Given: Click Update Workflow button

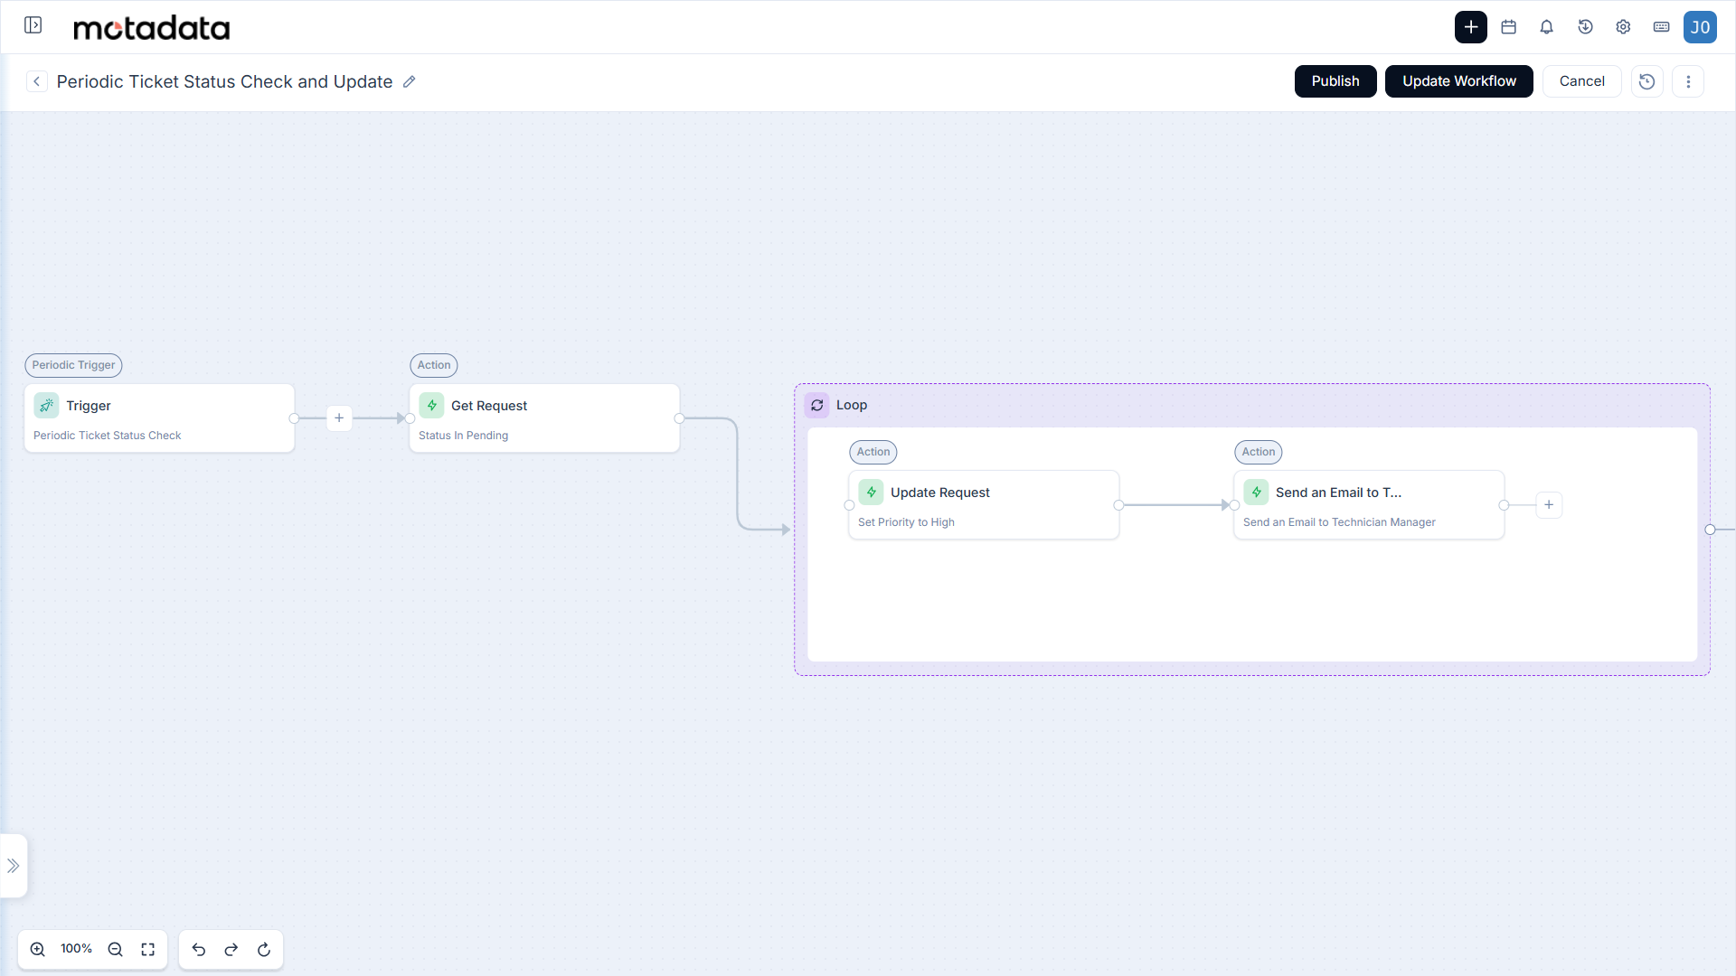Looking at the screenshot, I should pyautogui.click(x=1458, y=81).
